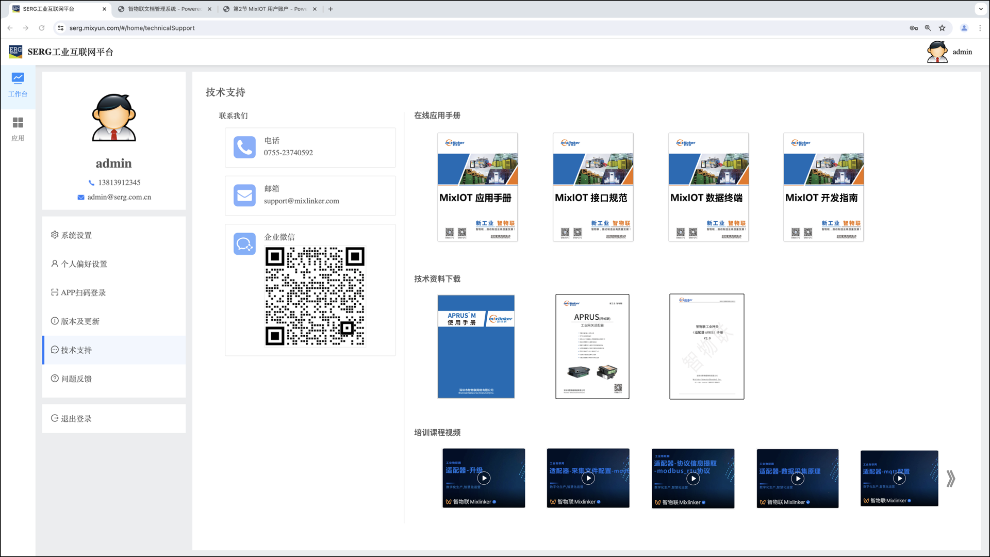The image size is (990, 557).
Task: Click the email envelope icon
Action: 244,195
